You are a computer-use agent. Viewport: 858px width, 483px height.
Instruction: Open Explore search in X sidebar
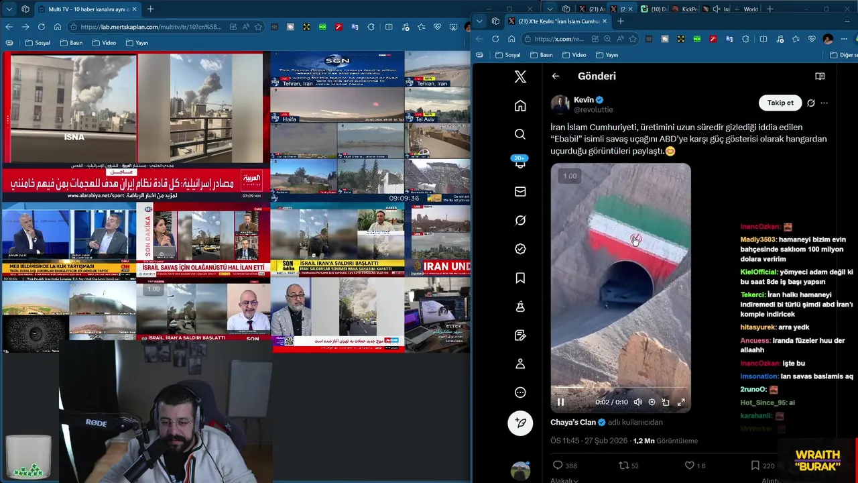(520, 134)
